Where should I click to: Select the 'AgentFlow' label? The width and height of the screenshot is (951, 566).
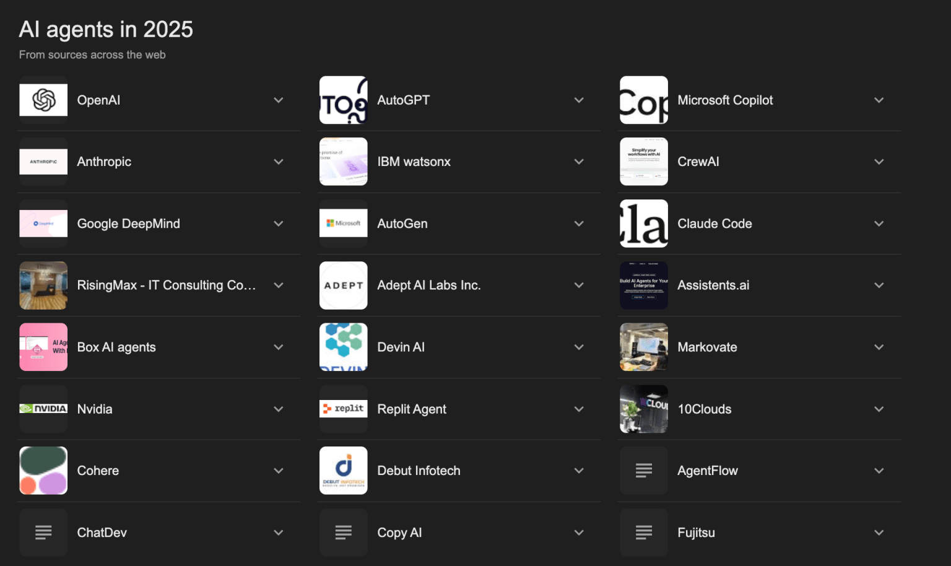click(708, 471)
